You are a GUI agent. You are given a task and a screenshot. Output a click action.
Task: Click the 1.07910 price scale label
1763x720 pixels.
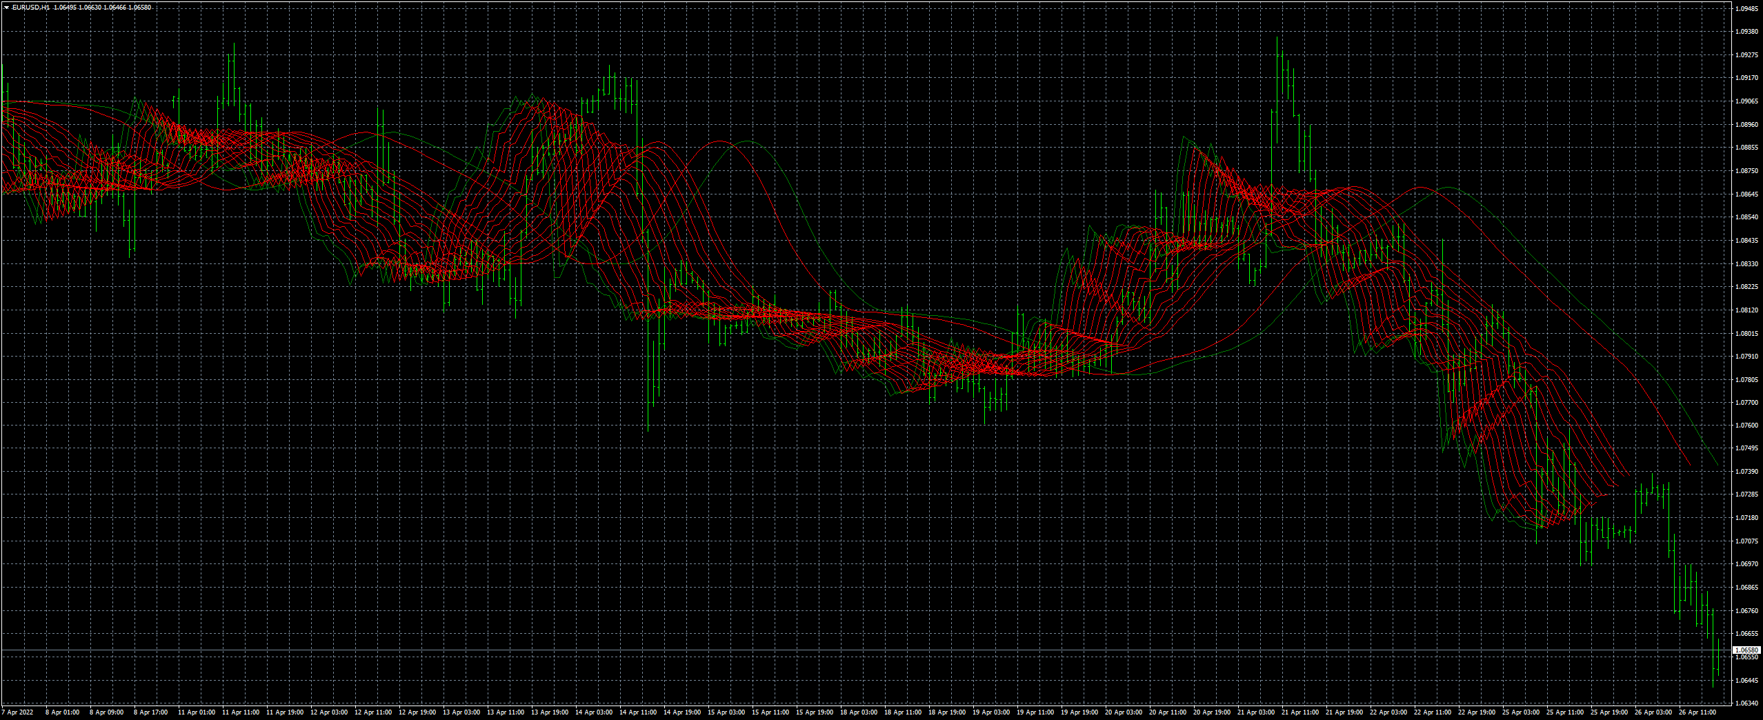tap(1746, 357)
